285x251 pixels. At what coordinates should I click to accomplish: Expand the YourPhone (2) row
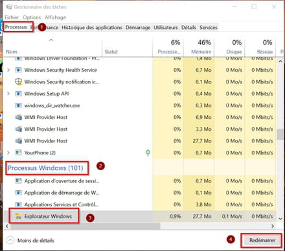(x=8, y=153)
